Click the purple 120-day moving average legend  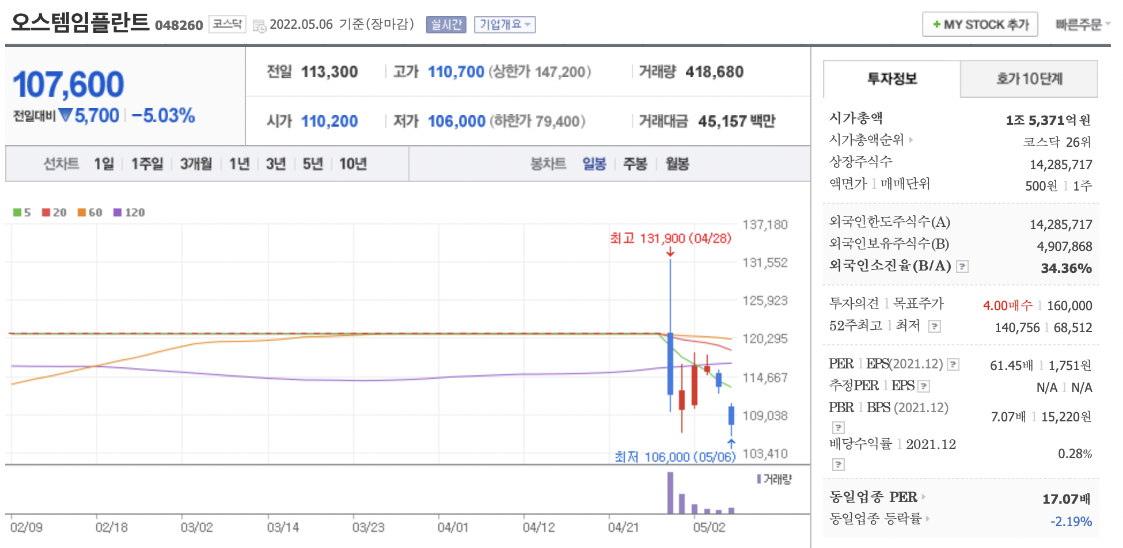129,212
